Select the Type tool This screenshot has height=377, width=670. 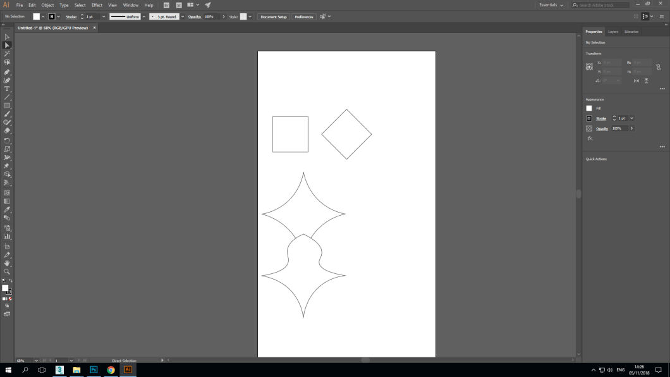coord(7,89)
